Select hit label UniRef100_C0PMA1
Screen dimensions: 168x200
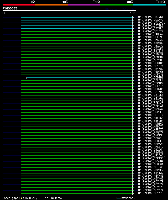(x=151, y=106)
